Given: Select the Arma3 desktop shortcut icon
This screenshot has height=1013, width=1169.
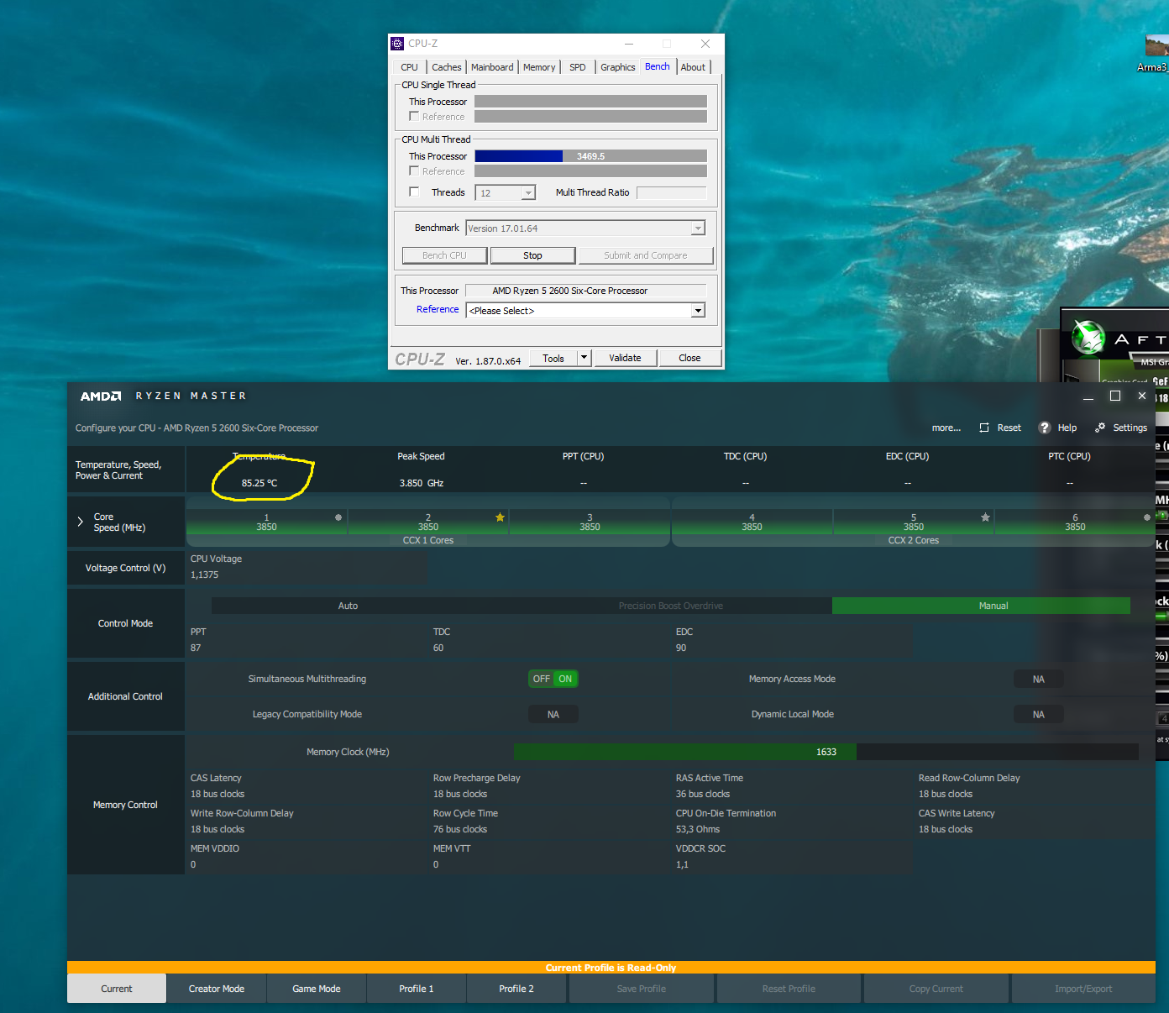Looking at the screenshot, I should pos(1157,53).
